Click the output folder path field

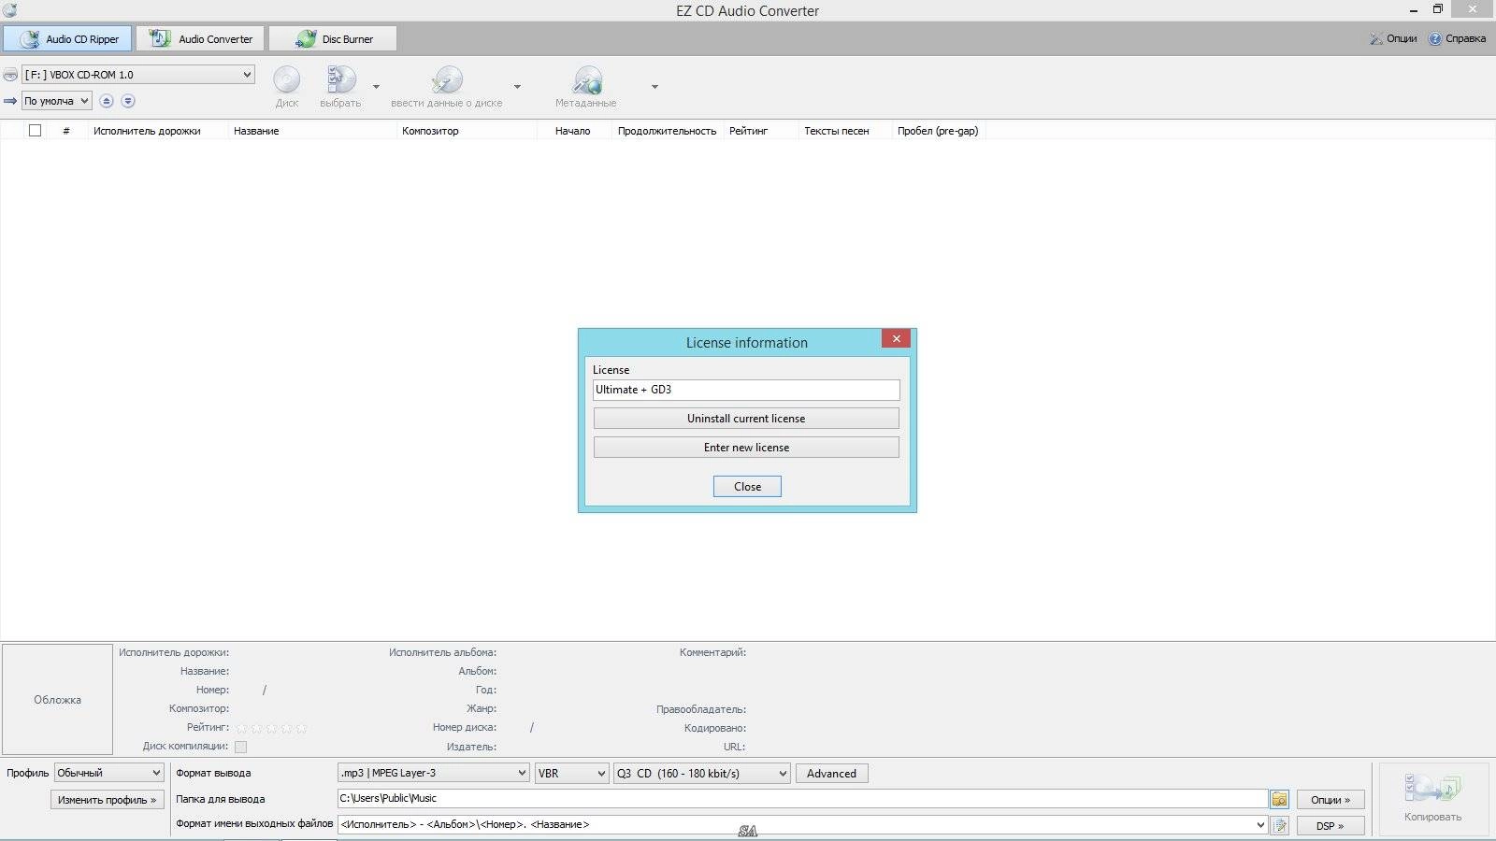802,798
